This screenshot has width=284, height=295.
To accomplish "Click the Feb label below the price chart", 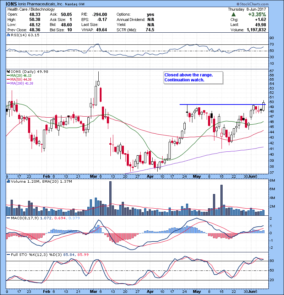I will (47, 177).
